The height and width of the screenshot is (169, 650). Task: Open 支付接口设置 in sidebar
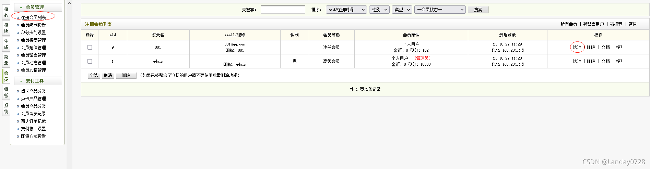(x=33, y=129)
